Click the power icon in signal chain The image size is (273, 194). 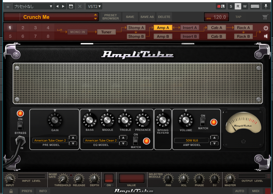[x=266, y=28]
